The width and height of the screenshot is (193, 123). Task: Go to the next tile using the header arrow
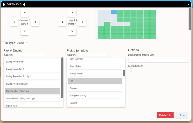23,4
